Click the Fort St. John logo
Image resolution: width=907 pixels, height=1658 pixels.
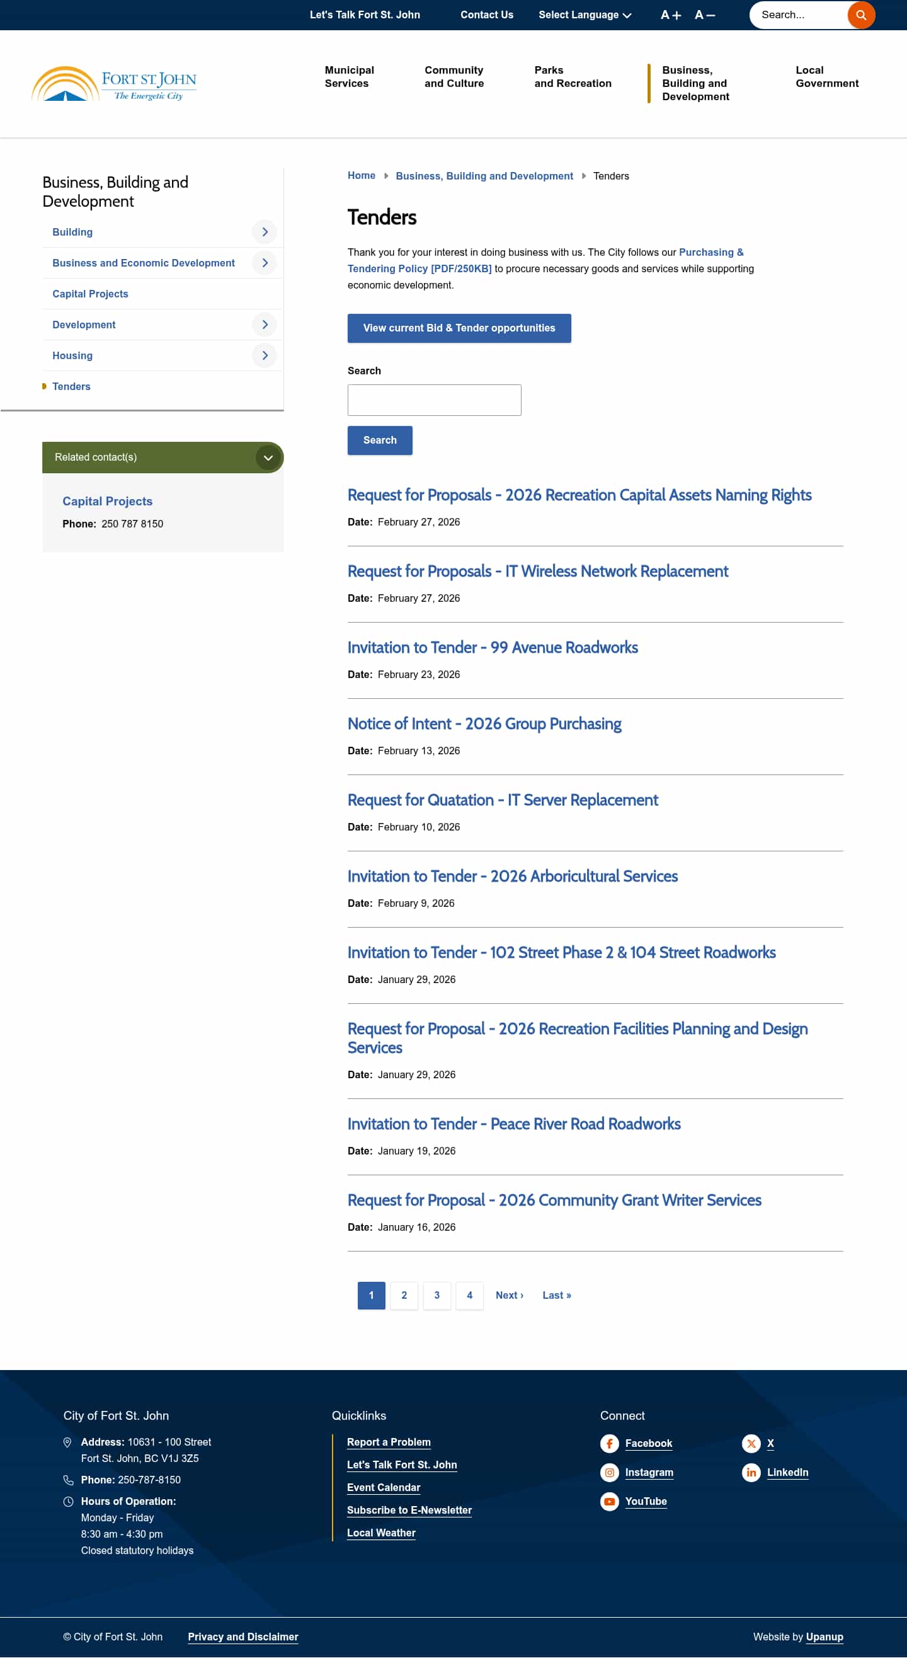tap(114, 84)
